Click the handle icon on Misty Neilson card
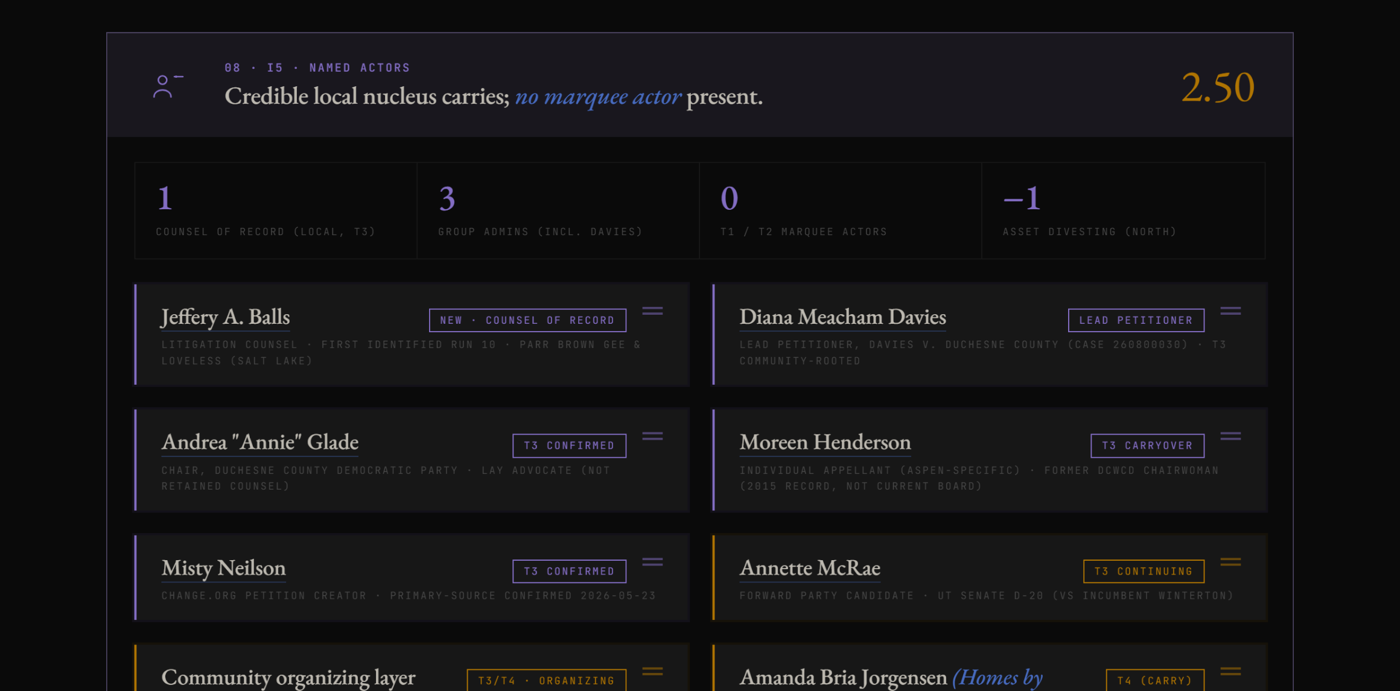The image size is (1400, 691). 652,562
